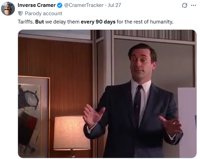
Task: Click the framed abstract painting in GIF
Action: click(34, 116)
